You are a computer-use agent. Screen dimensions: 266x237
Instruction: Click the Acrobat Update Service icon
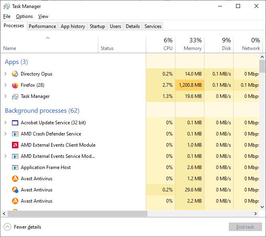pyautogui.click(x=15, y=123)
